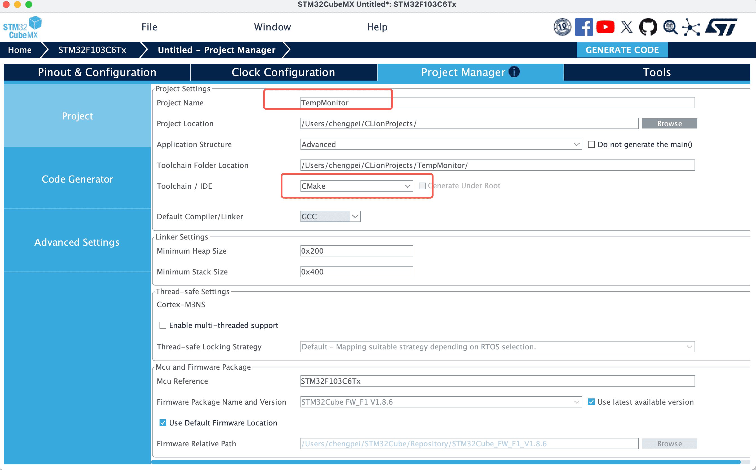The width and height of the screenshot is (756, 470).
Task: Click Browse next to Project Location
Action: [669, 123]
